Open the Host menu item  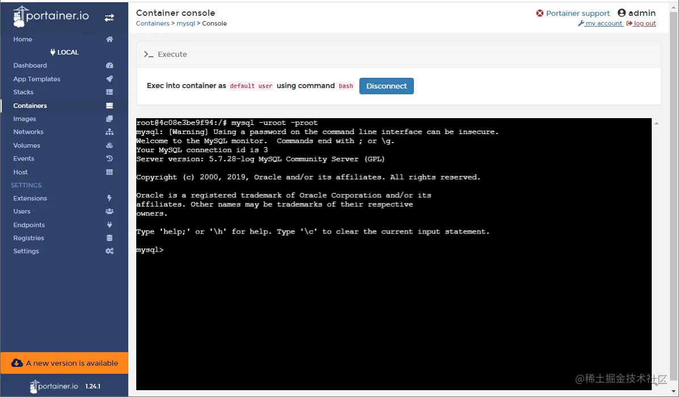click(x=20, y=172)
